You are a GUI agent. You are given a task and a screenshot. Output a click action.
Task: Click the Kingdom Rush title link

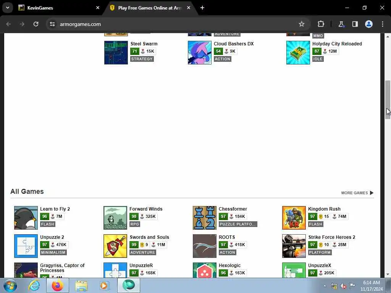click(324, 209)
